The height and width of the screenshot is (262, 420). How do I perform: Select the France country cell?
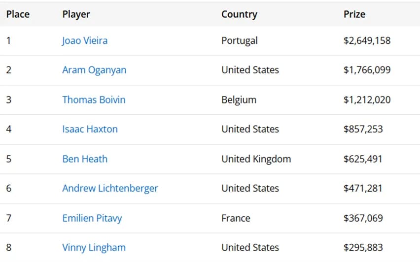coord(236,218)
